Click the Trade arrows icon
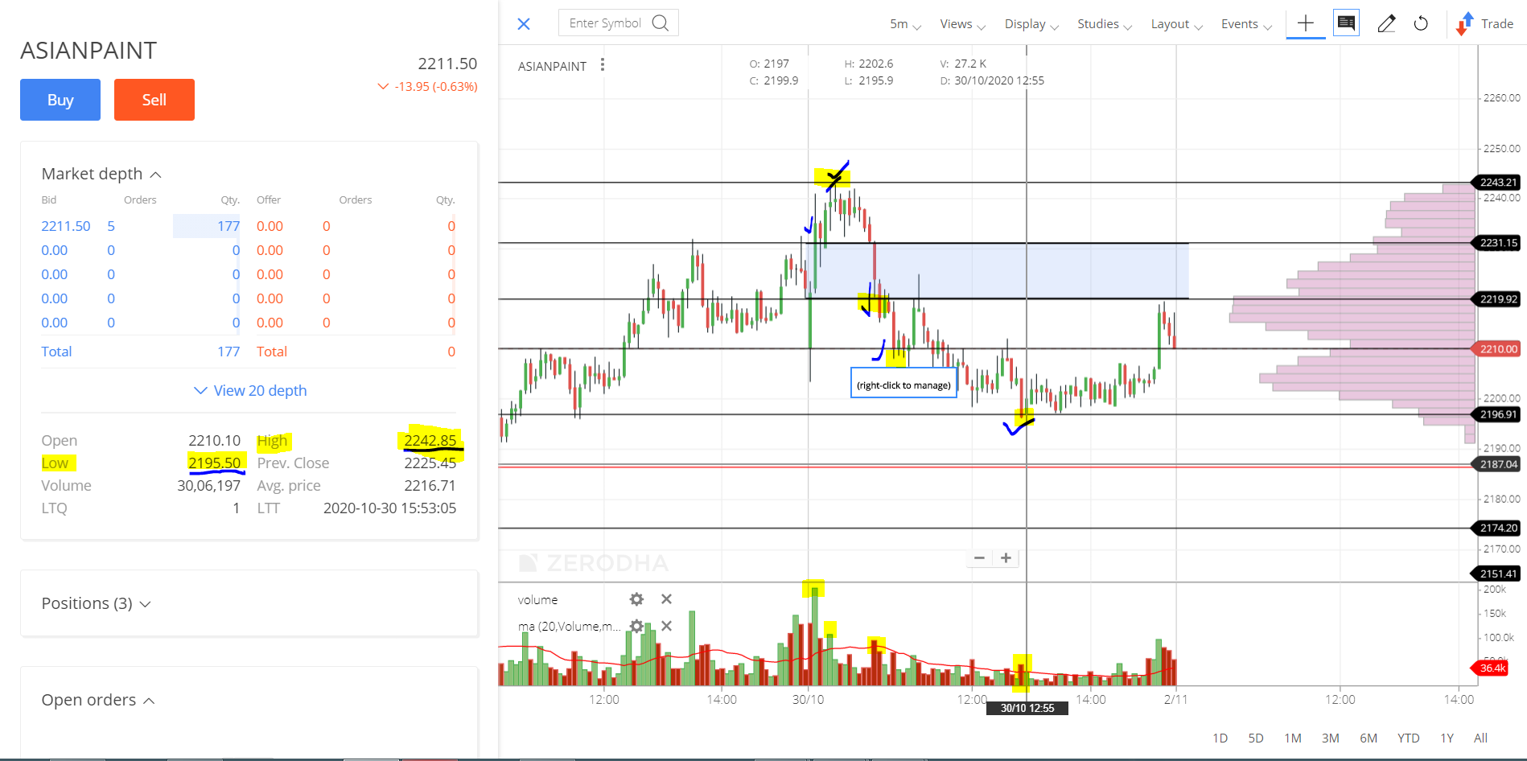1527x761 pixels. point(1464,24)
